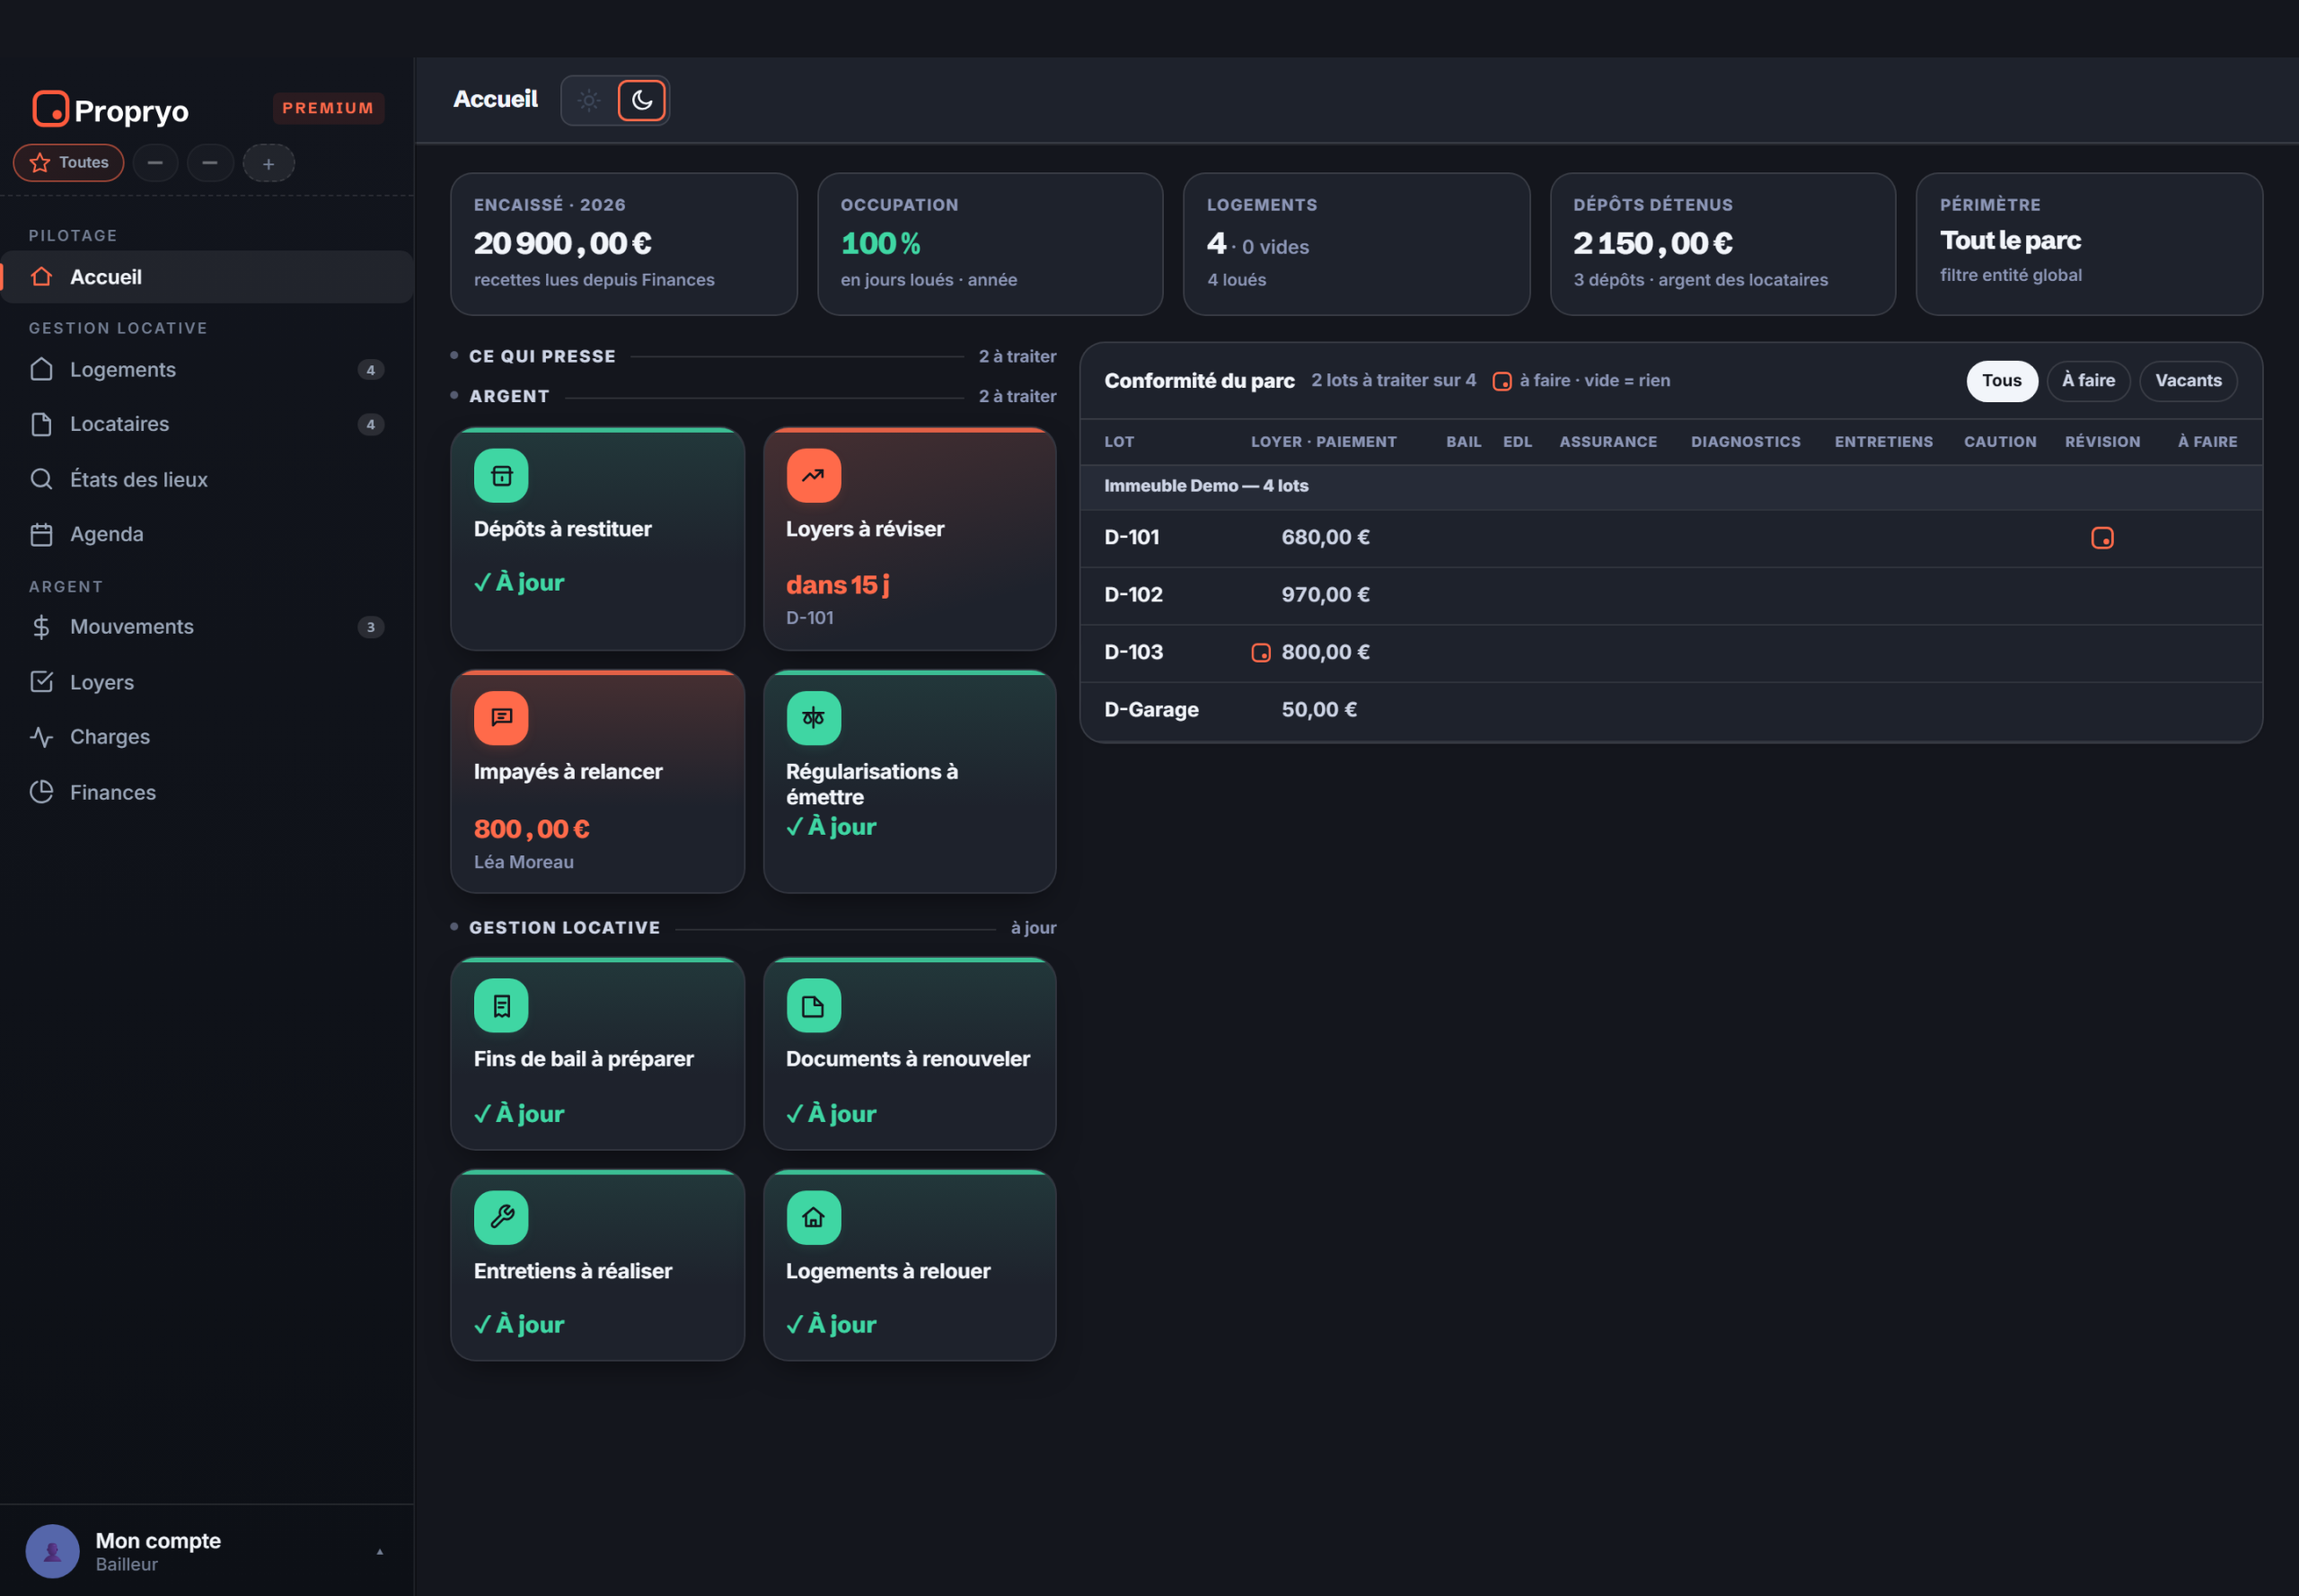Open the D-102 lot row
2299x1596 pixels.
coord(1670,595)
